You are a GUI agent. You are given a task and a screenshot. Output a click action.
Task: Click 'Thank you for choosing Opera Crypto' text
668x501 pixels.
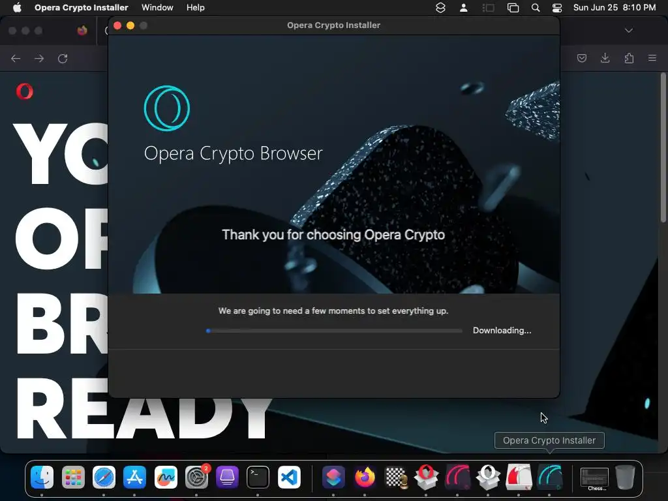(333, 235)
